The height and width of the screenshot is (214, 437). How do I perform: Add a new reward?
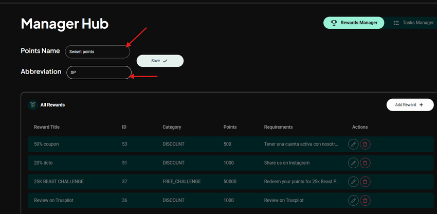tap(410, 105)
